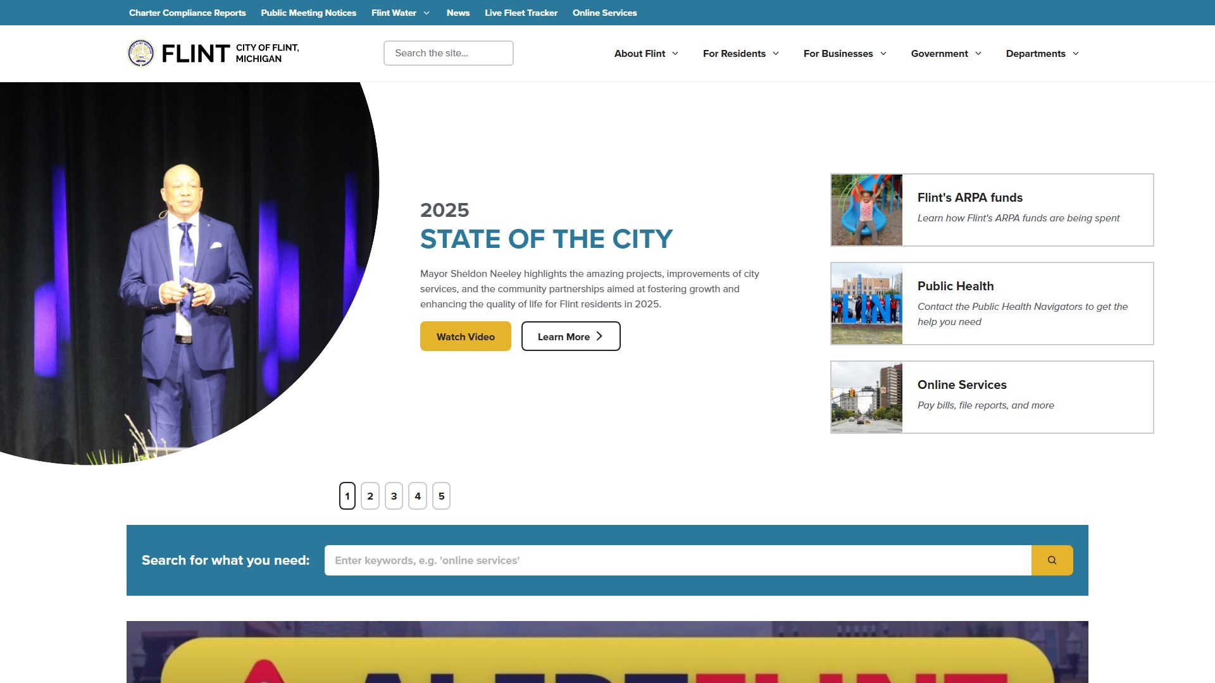Select the News menu item
This screenshot has width=1215, height=683.
tap(458, 13)
